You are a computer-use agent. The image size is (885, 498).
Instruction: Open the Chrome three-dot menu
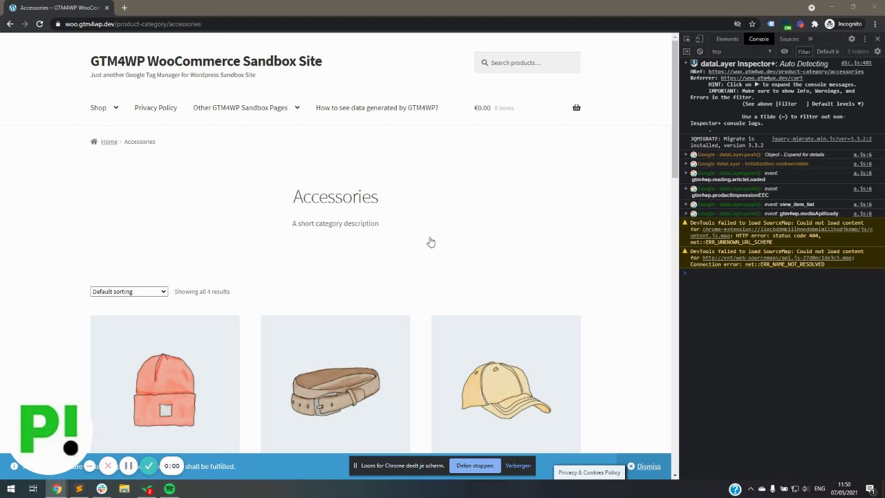pyautogui.click(x=875, y=24)
